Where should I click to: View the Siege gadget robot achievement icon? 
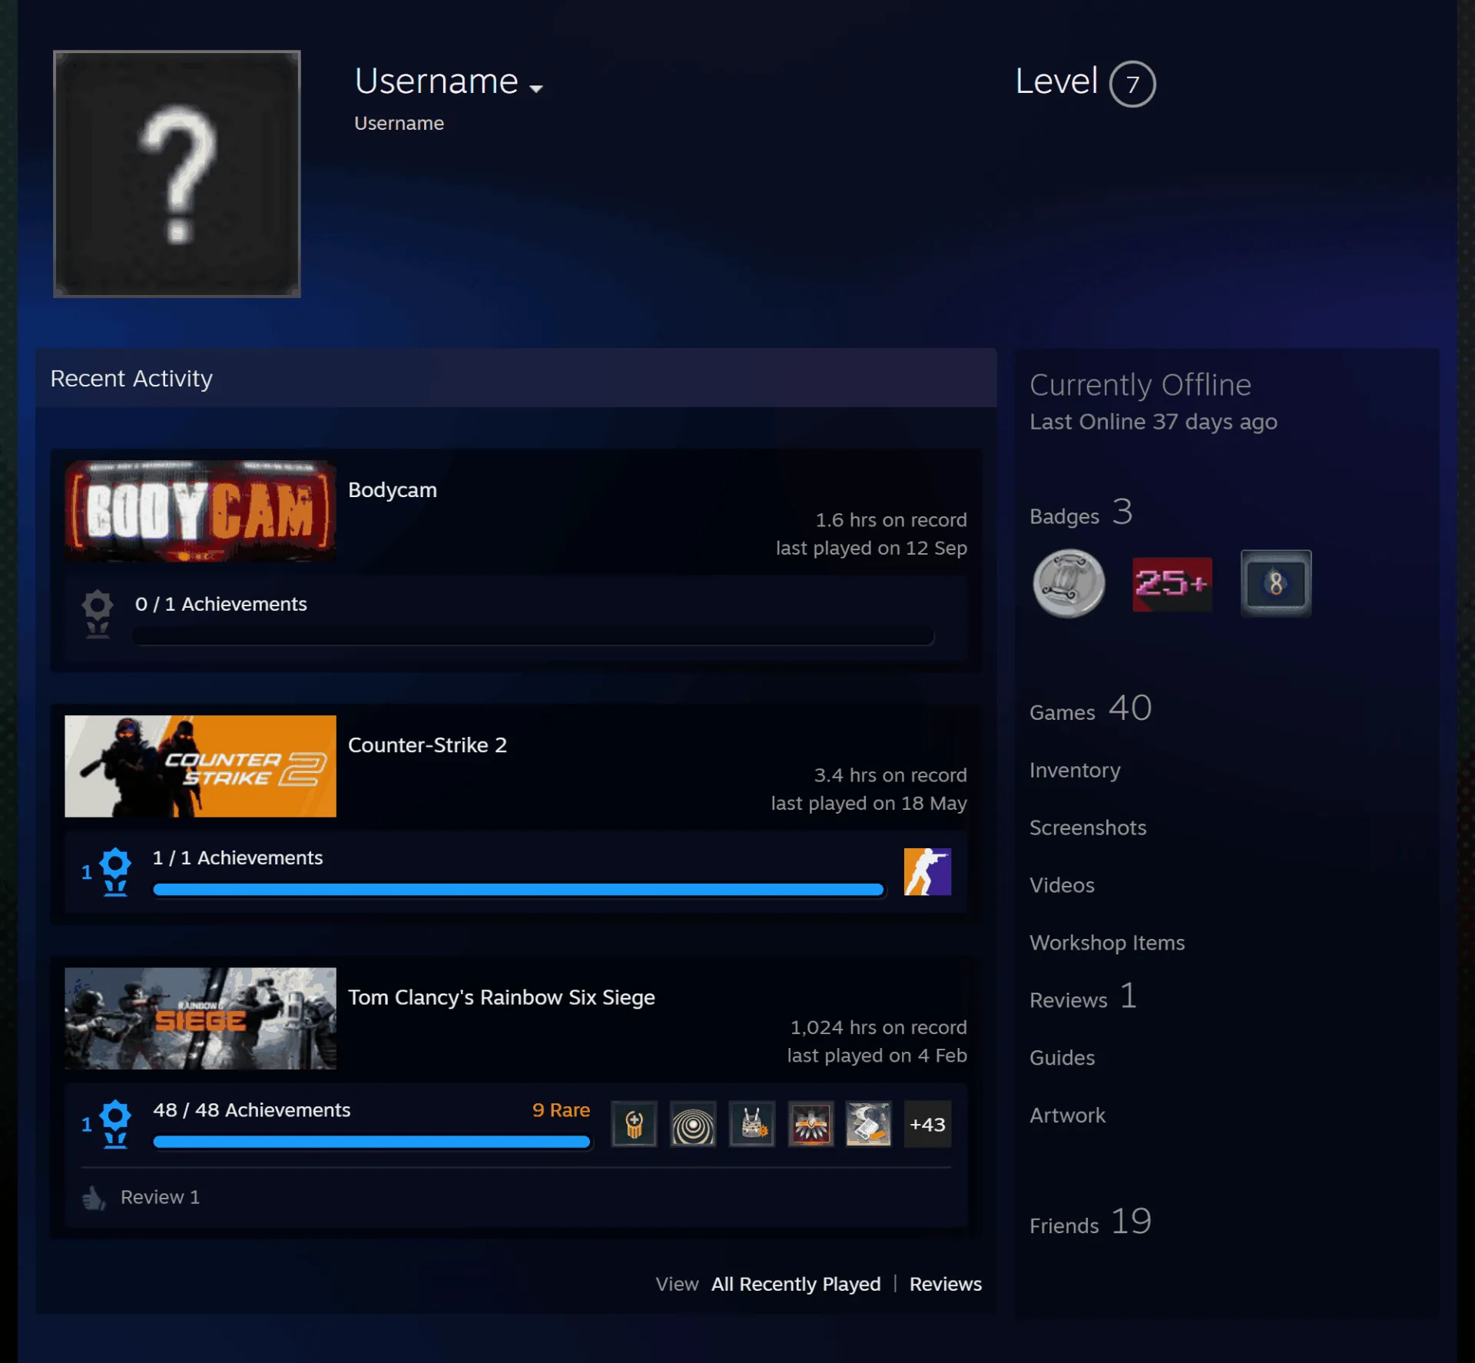(752, 1124)
